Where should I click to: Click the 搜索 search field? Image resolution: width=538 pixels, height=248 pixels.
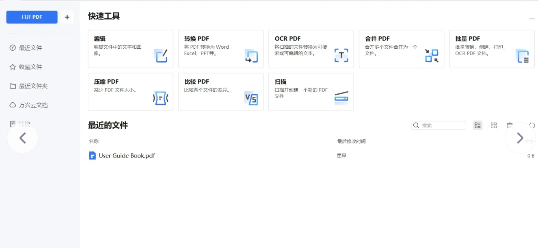pyautogui.click(x=443, y=125)
